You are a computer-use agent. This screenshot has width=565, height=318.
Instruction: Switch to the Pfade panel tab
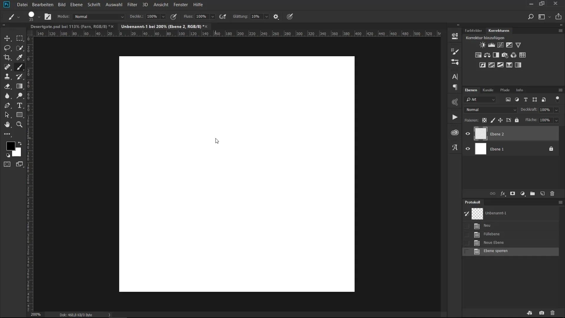point(505,90)
